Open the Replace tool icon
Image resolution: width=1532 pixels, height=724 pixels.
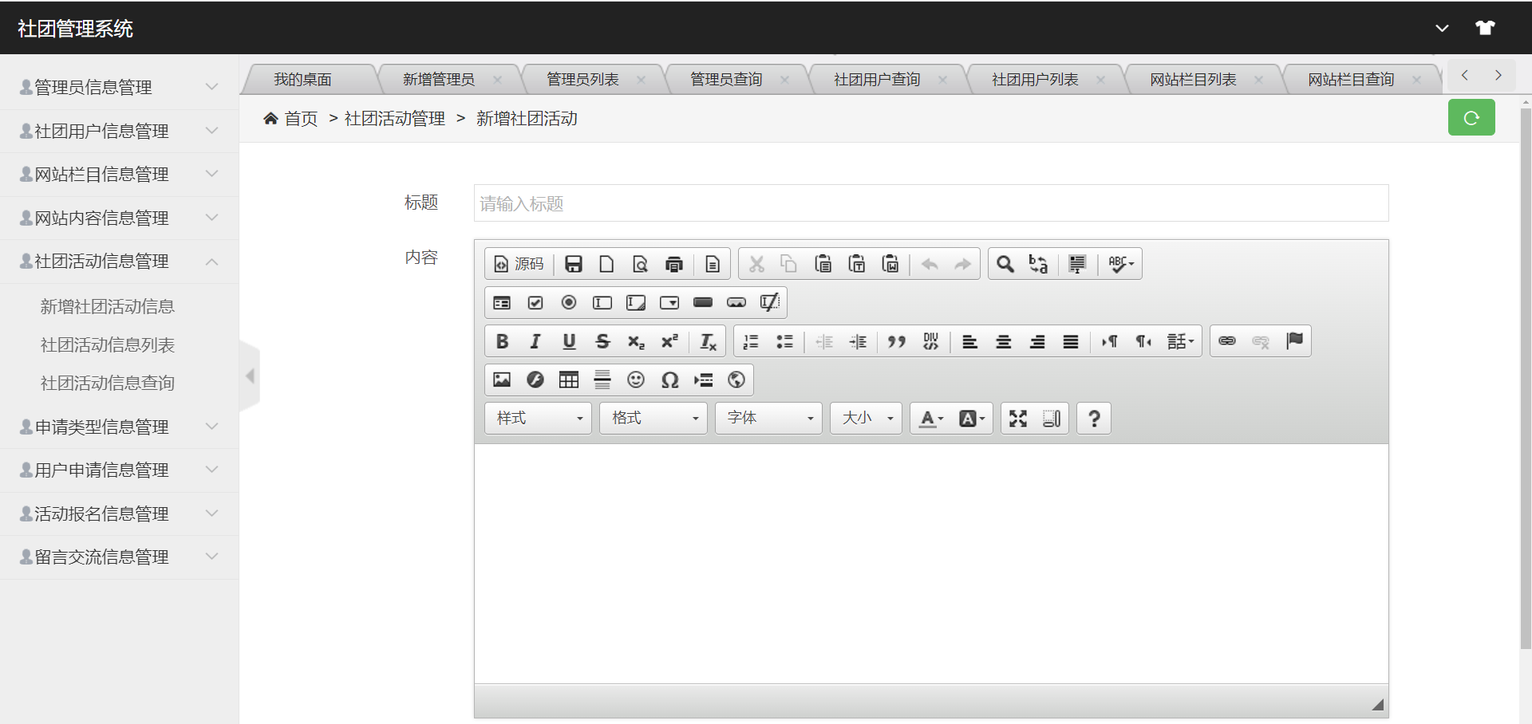[x=1039, y=264]
